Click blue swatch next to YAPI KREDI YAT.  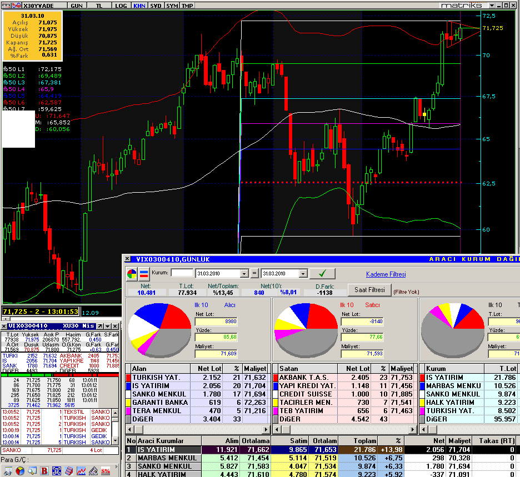(x=275, y=386)
